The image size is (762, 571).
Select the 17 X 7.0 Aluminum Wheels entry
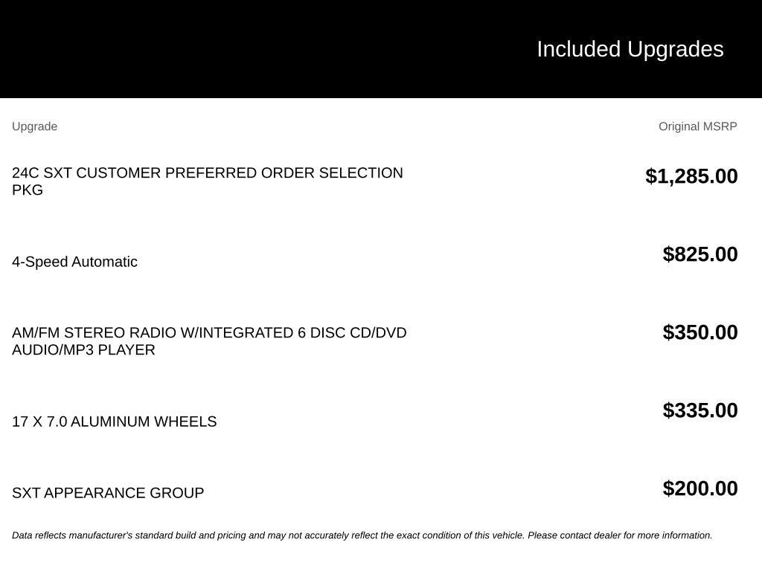114,422
